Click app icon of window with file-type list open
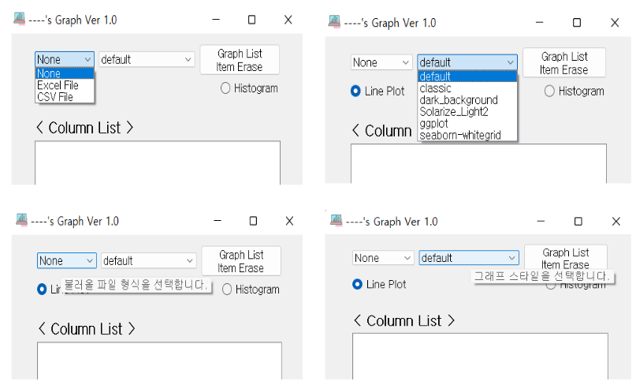Image resolution: width=636 pixels, height=385 pixels. [19, 19]
